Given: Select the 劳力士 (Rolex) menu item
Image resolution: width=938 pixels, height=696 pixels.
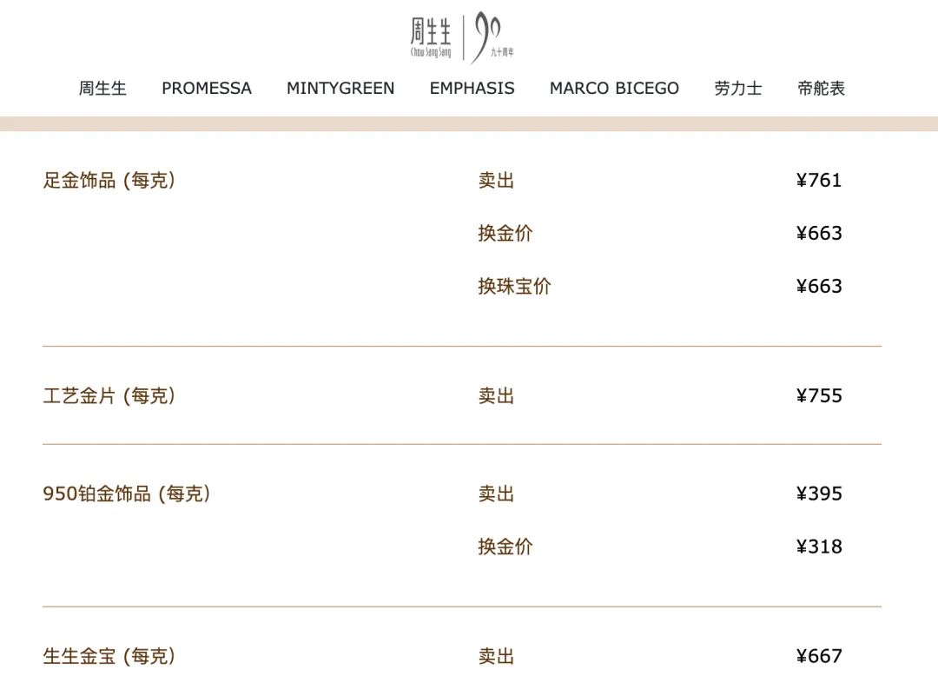Looking at the screenshot, I should click(737, 88).
